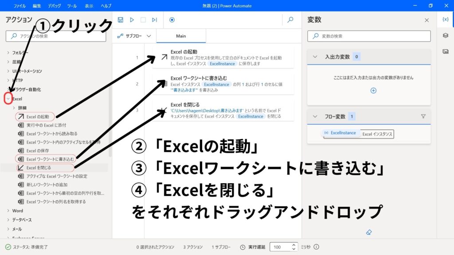Image resolution: width=454 pixels, height=255 pixels.
Task: Open the Images pane icon
Action: point(445,51)
